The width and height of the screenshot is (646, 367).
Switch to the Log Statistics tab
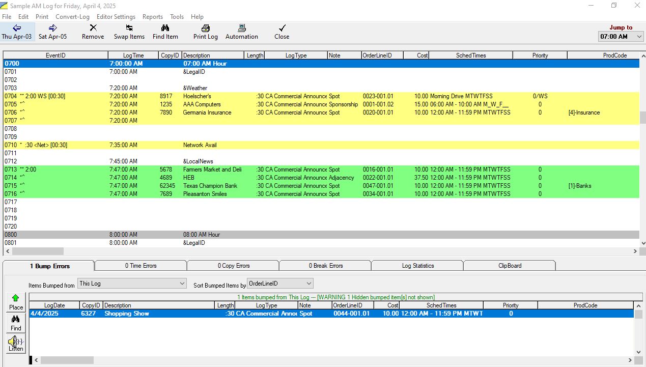[418, 266]
